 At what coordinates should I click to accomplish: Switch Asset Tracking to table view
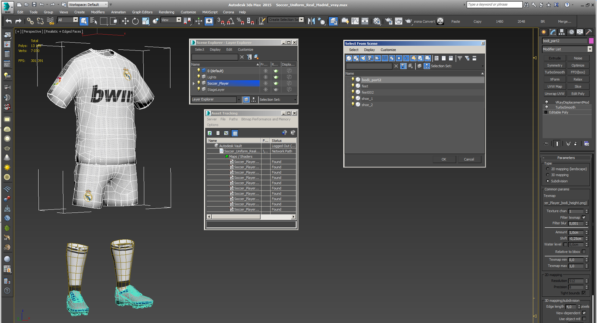point(235,133)
